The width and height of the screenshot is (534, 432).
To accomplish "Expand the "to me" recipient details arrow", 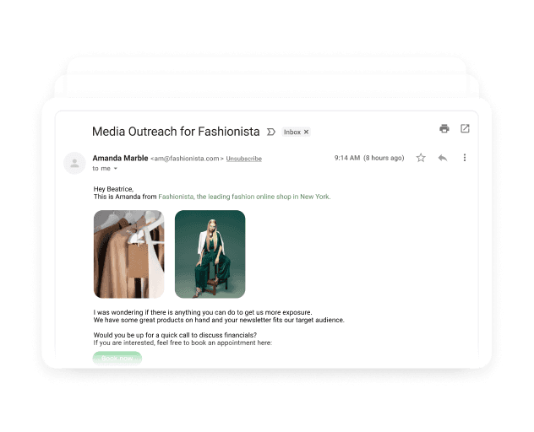I will coord(116,169).
